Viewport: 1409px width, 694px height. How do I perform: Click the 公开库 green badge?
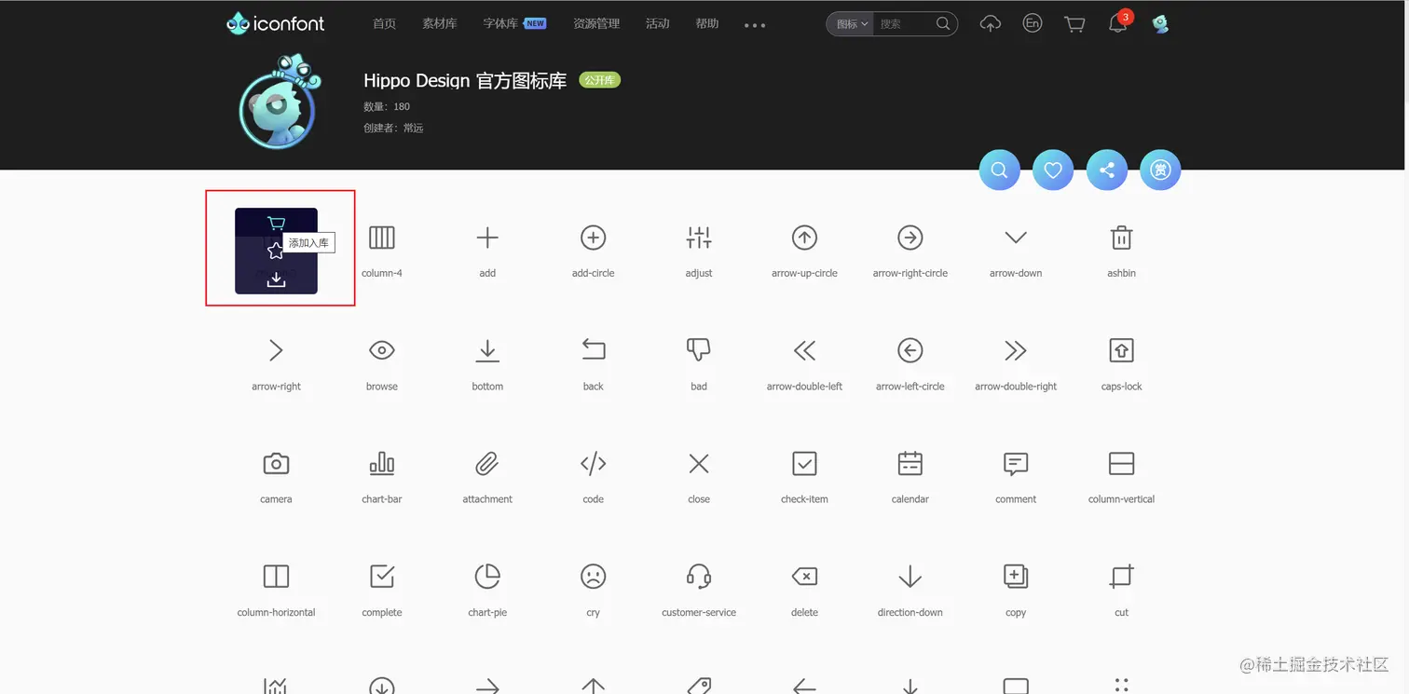(599, 80)
